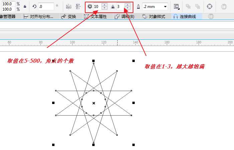This screenshot has height=150, width=234.
Task: Select the star's topmost point node
Action: (x=94, y=63)
